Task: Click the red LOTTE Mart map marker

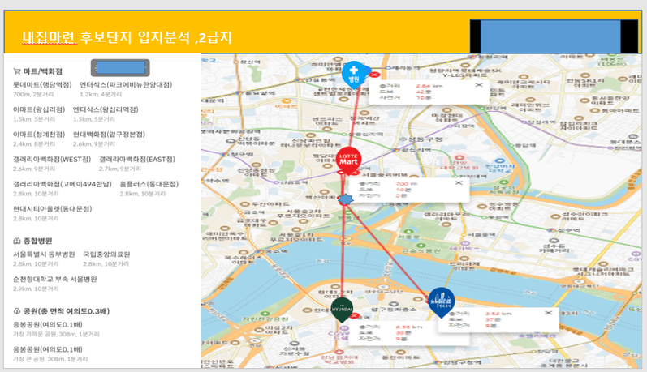Action: tap(348, 160)
